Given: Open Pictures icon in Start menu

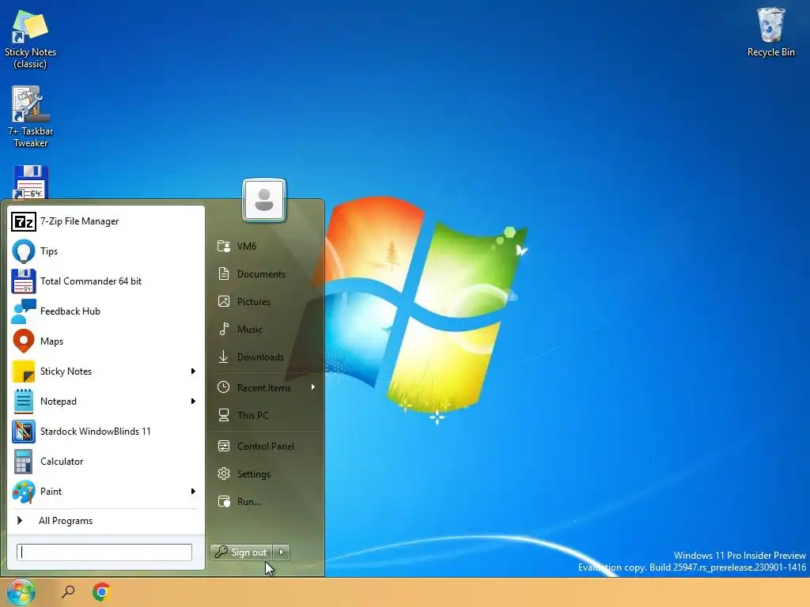Looking at the screenshot, I should [x=224, y=301].
